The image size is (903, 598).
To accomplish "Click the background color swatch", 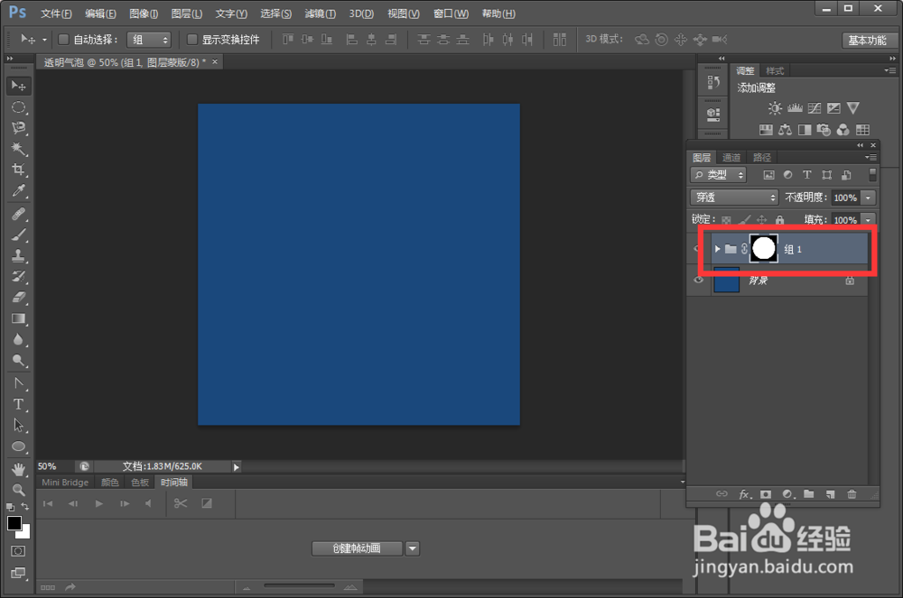I will pos(24,533).
